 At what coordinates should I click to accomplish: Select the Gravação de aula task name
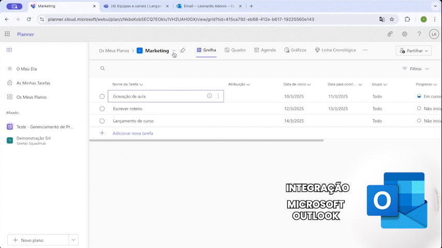point(129,96)
